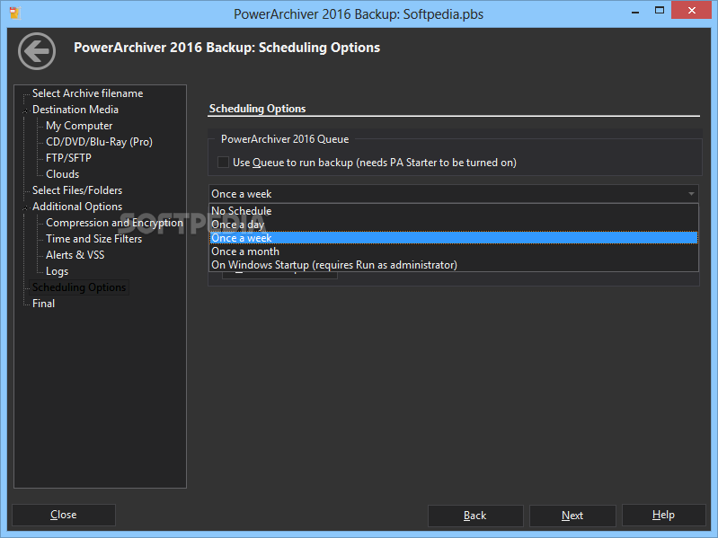The image size is (718, 538).
Task: Click the PowerArchiver app icon in title bar
Action: [15, 13]
